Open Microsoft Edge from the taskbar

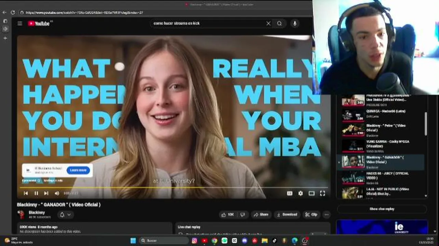295,241
